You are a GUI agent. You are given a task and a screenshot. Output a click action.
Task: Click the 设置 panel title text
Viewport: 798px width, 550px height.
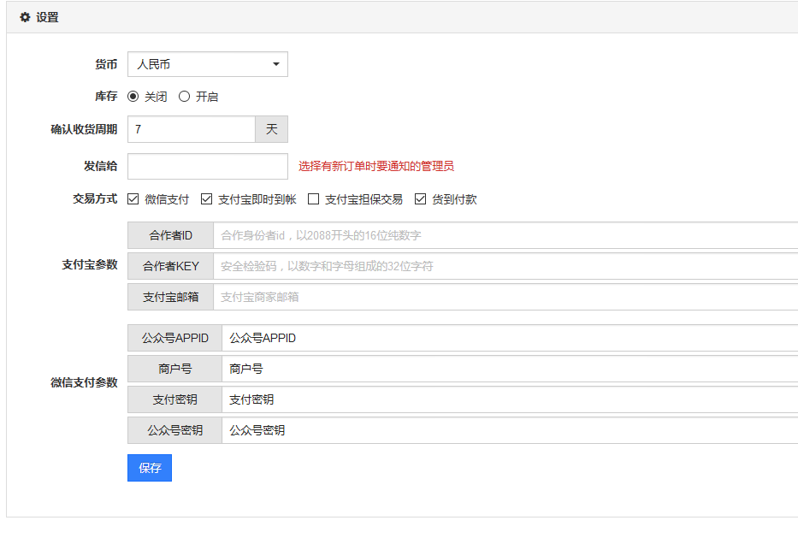point(47,17)
